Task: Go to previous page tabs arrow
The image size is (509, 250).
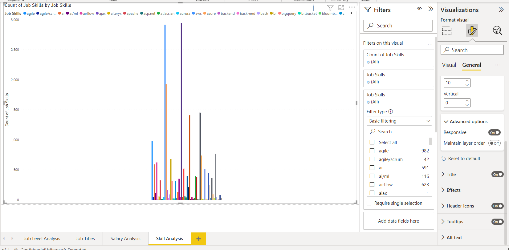Action: click(4, 239)
